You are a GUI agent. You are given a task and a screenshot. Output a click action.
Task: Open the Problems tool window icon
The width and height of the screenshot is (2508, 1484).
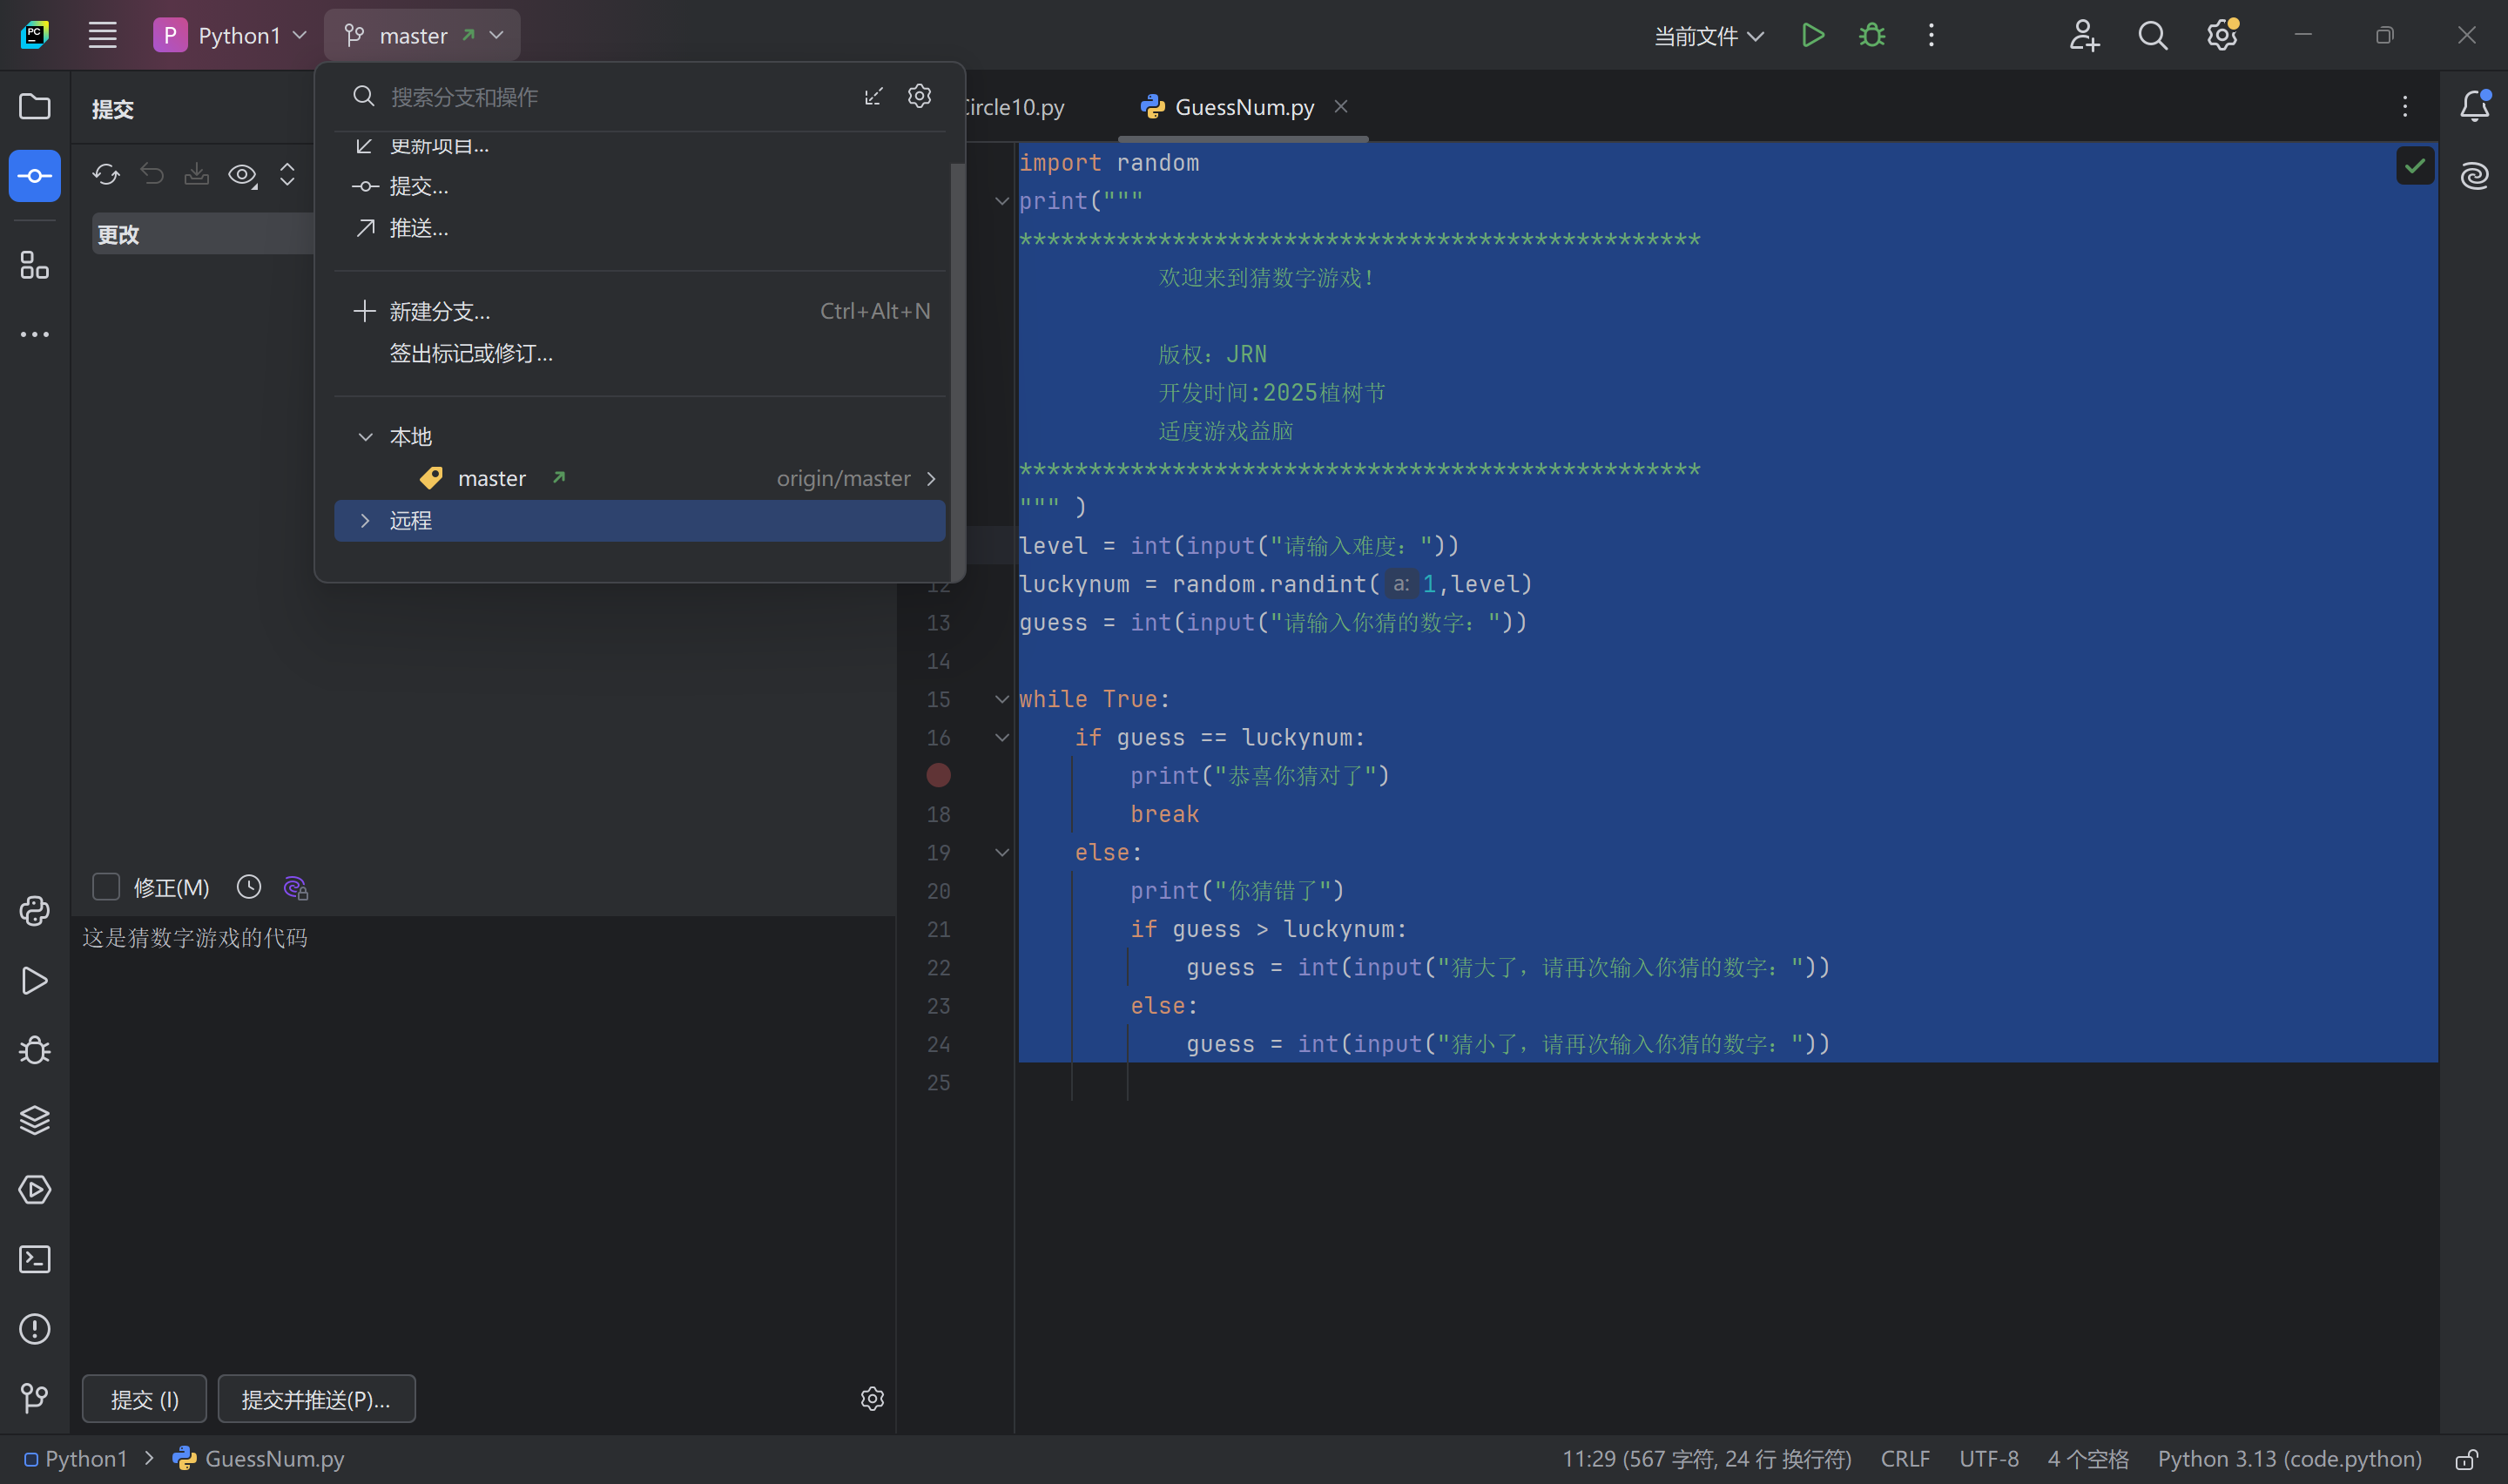34,1329
